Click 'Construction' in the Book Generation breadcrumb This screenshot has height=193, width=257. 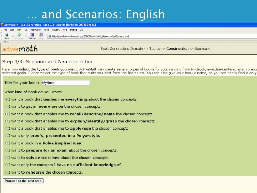[x=177, y=49]
